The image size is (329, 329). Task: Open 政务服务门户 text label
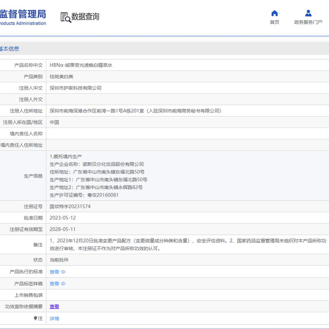coord(308,22)
